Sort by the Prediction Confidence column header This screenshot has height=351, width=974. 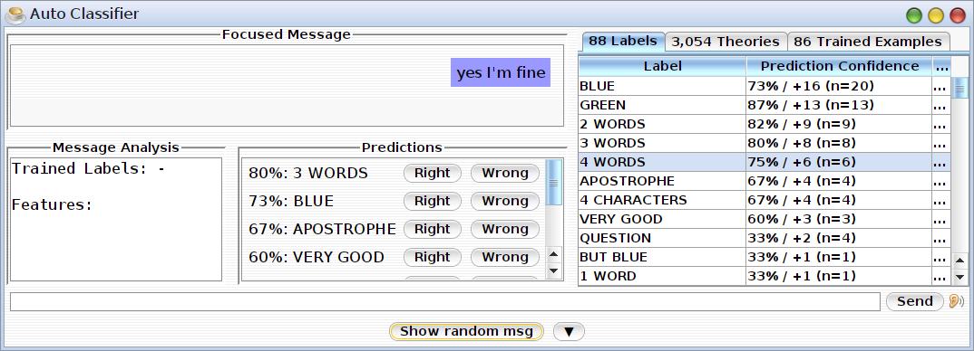tap(839, 66)
